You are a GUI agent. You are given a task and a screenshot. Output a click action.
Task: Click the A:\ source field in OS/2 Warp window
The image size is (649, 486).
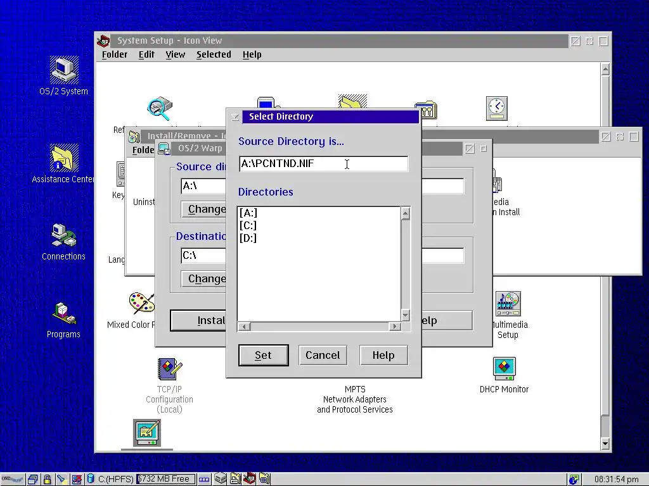click(x=203, y=186)
